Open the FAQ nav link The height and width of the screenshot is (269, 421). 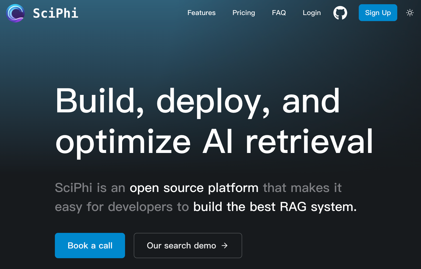[279, 13]
